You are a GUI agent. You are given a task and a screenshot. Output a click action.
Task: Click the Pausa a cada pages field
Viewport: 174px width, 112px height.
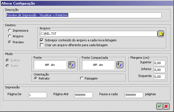point(134,95)
